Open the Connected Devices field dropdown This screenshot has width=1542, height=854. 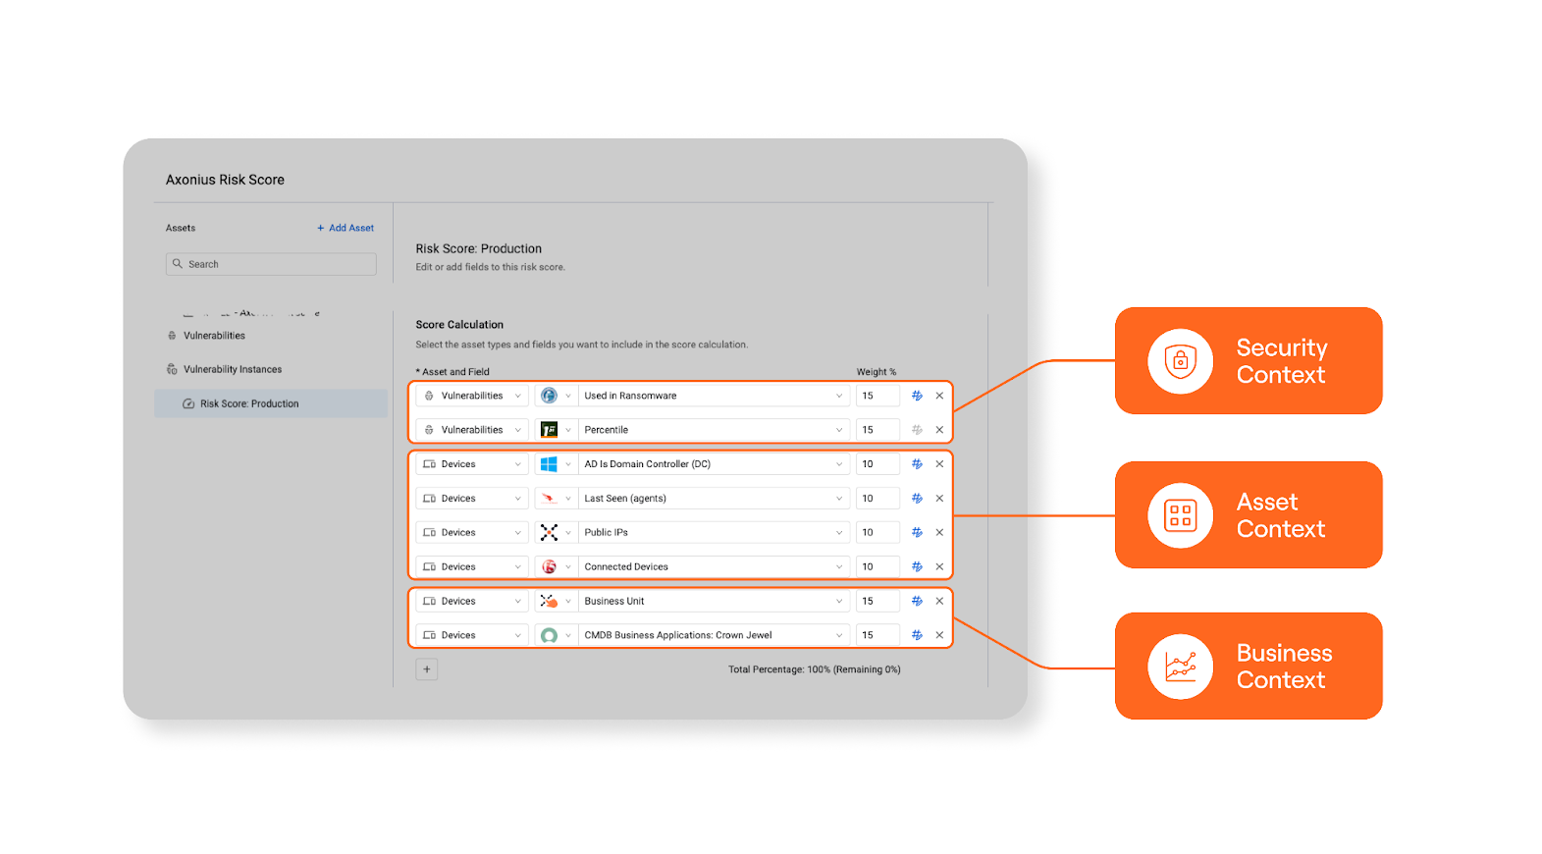pyautogui.click(x=714, y=566)
